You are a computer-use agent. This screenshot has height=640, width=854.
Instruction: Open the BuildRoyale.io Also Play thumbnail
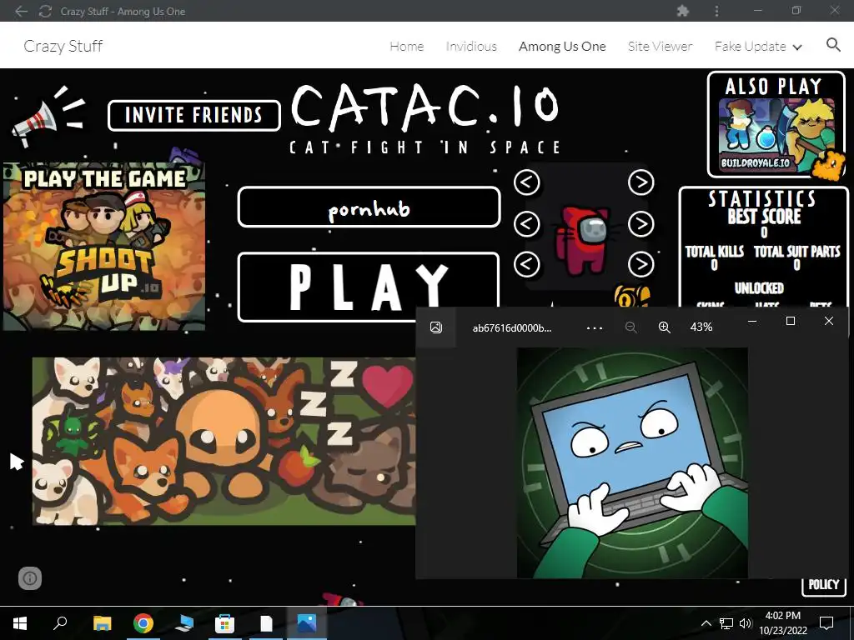pos(776,134)
